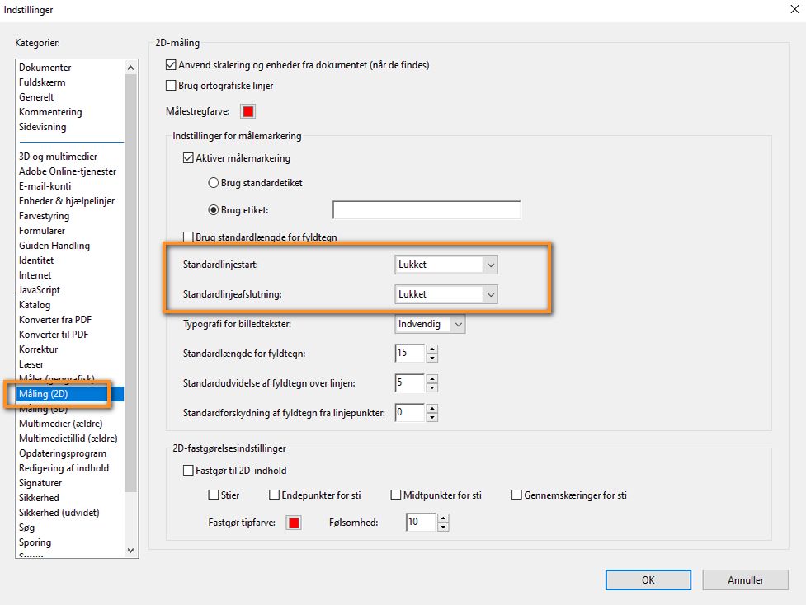Open Fastgør tipfarve red color swatch

click(x=294, y=523)
